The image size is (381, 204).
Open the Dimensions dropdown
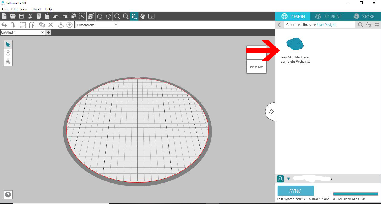[97, 25]
